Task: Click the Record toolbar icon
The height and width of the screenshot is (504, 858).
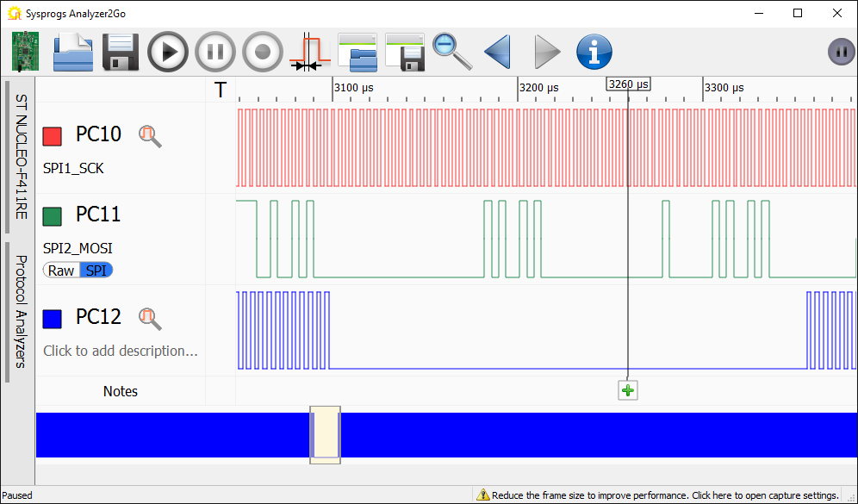Action: point(262,52)
